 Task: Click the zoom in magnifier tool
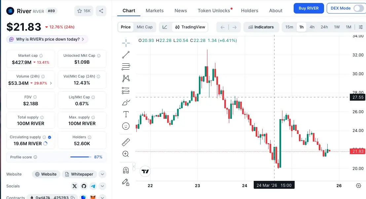(126, 154)
